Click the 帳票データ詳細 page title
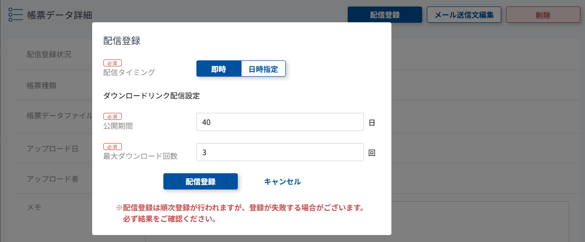This screenshot has height=242, width=585. [x=60, y=15]
